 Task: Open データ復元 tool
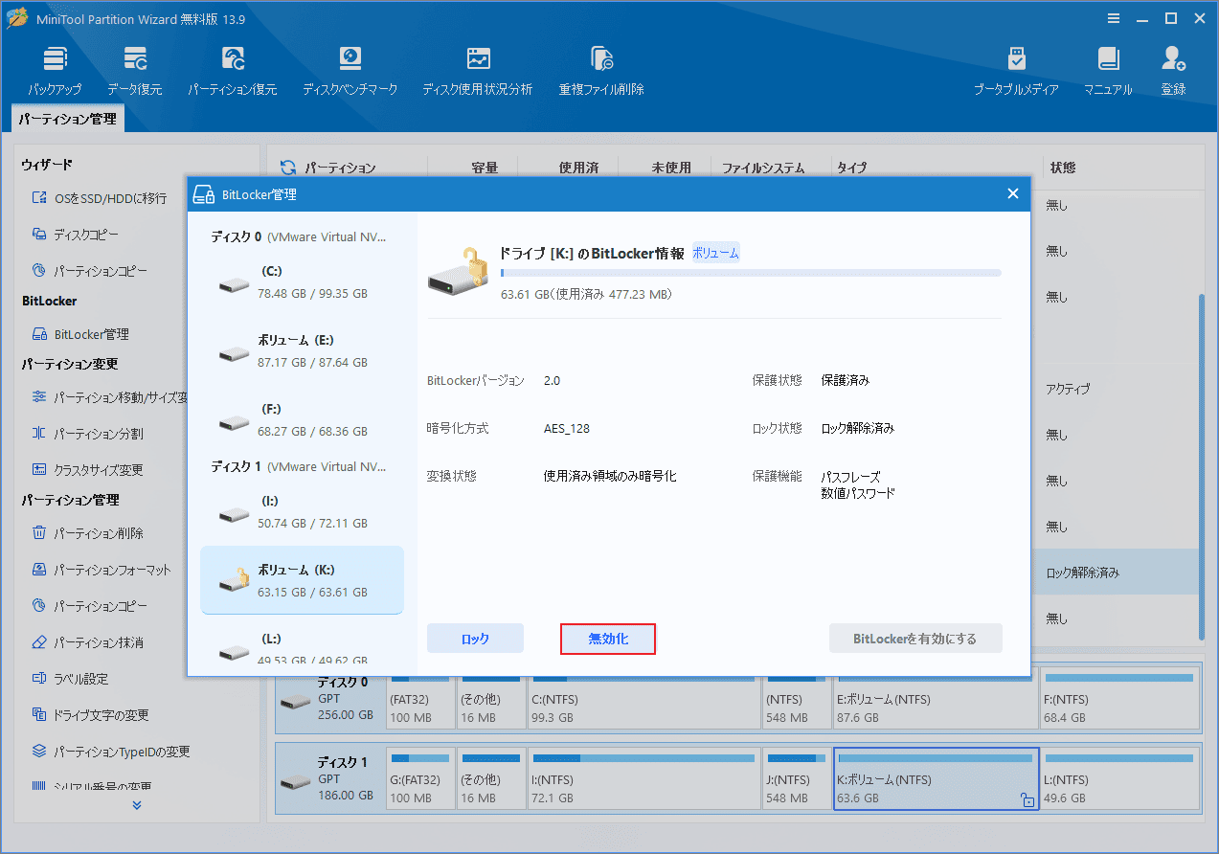[134, 71]
